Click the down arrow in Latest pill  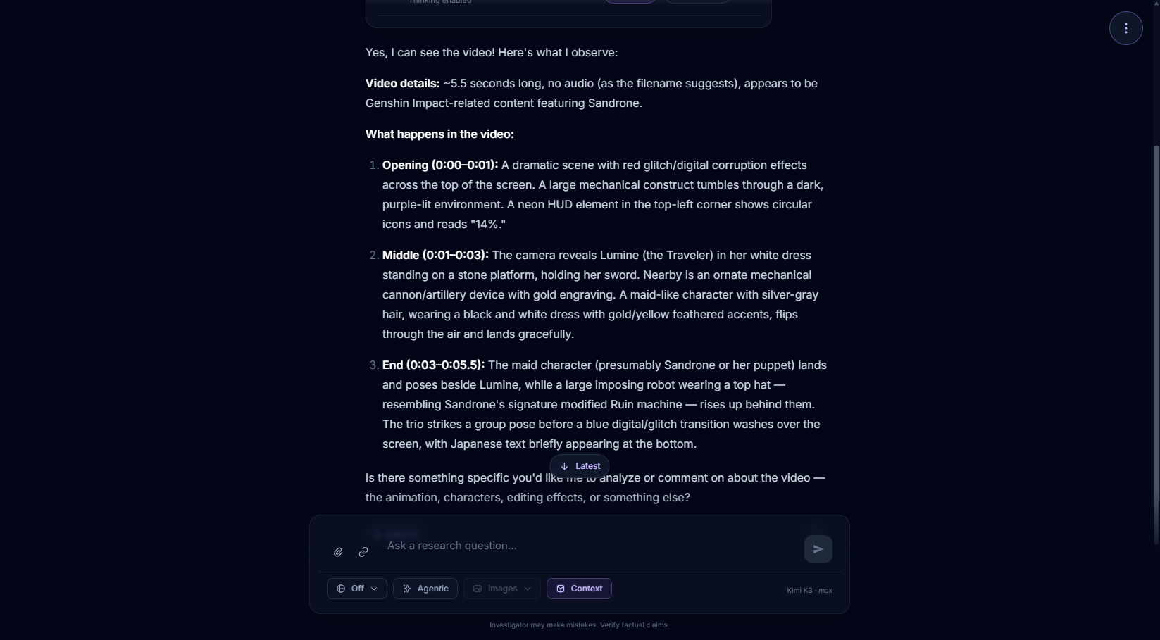564,466
